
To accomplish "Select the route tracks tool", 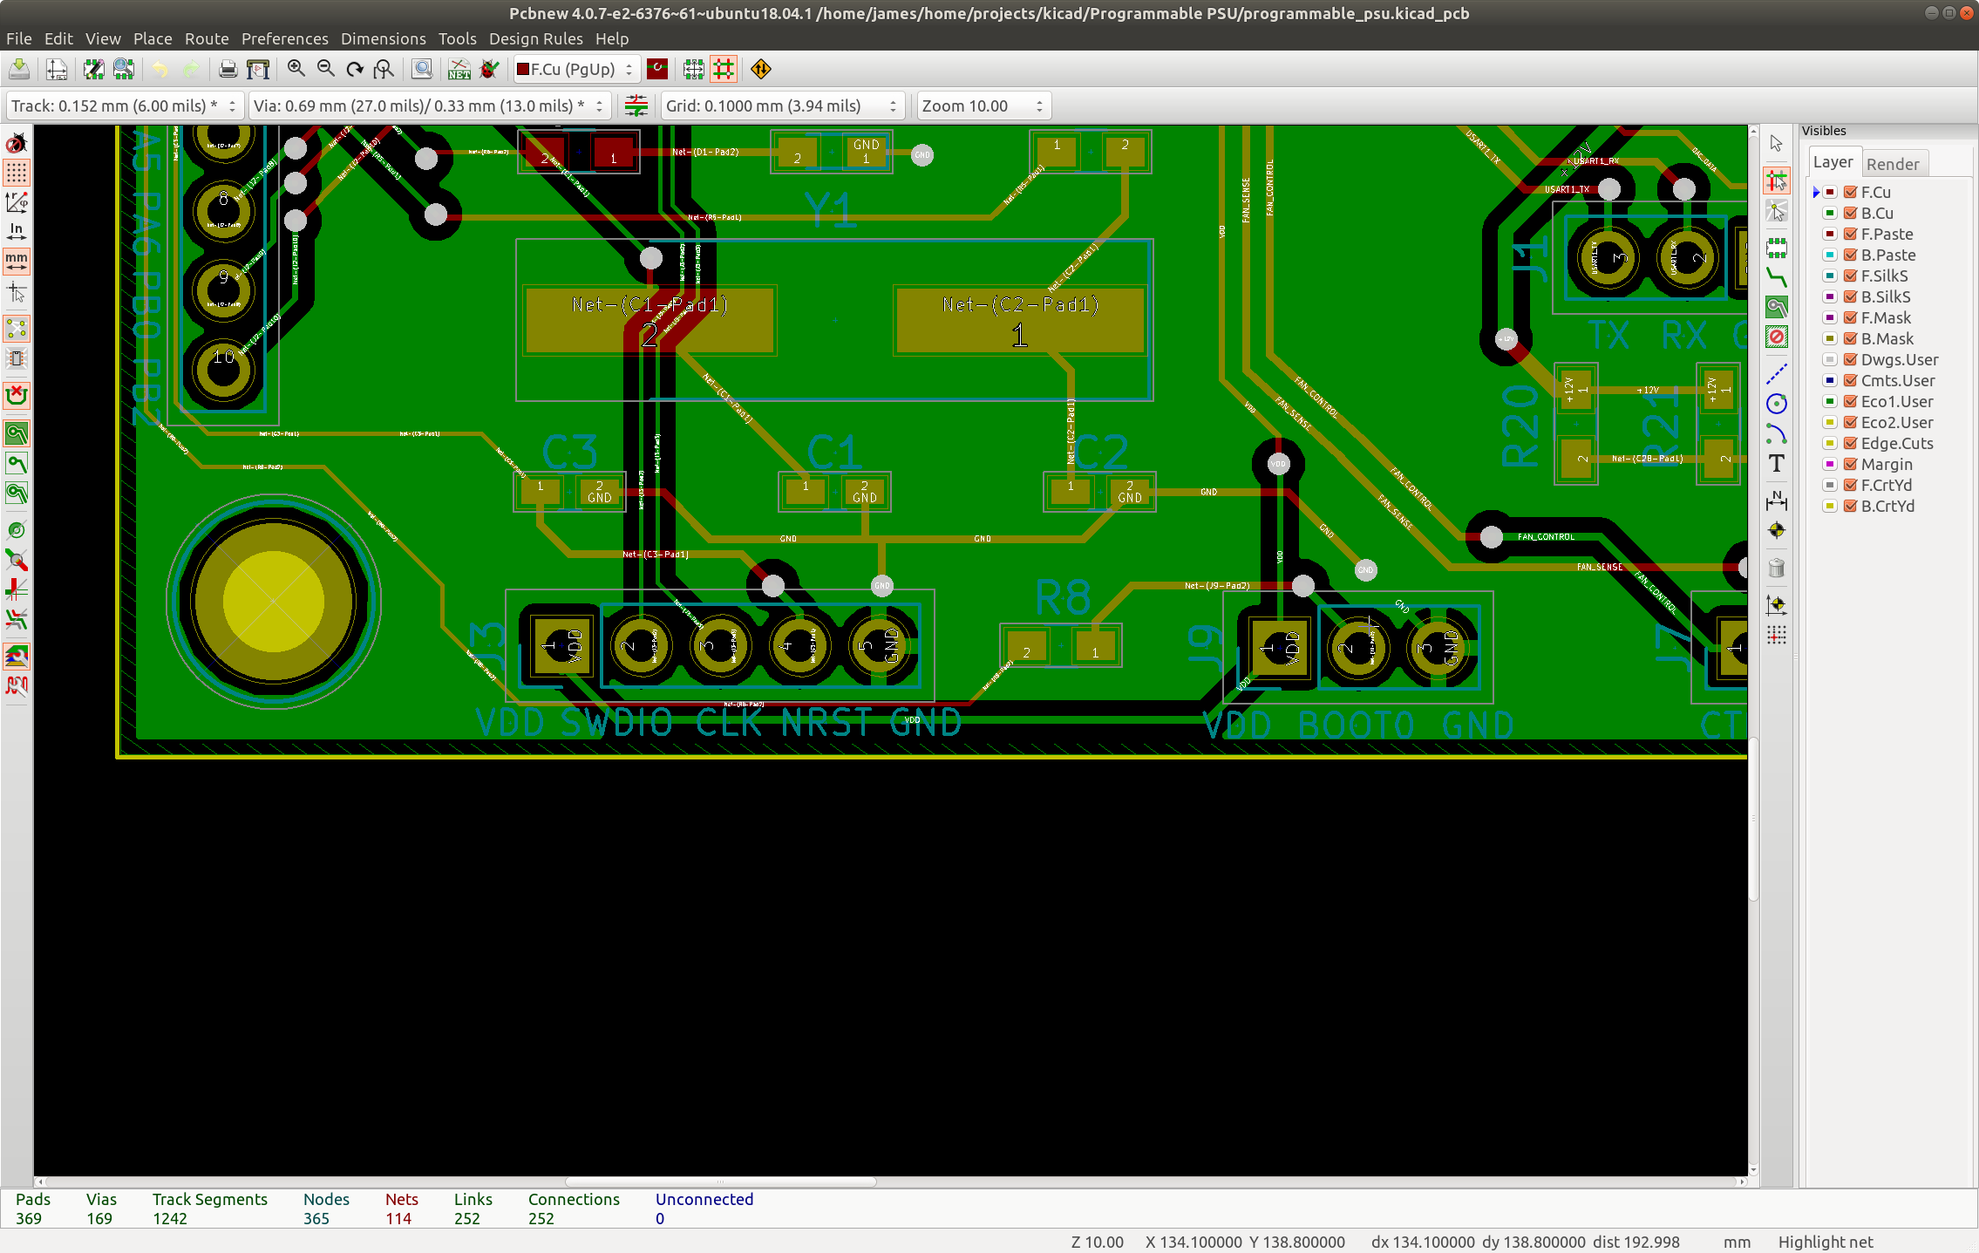I will click(1776, 278).
